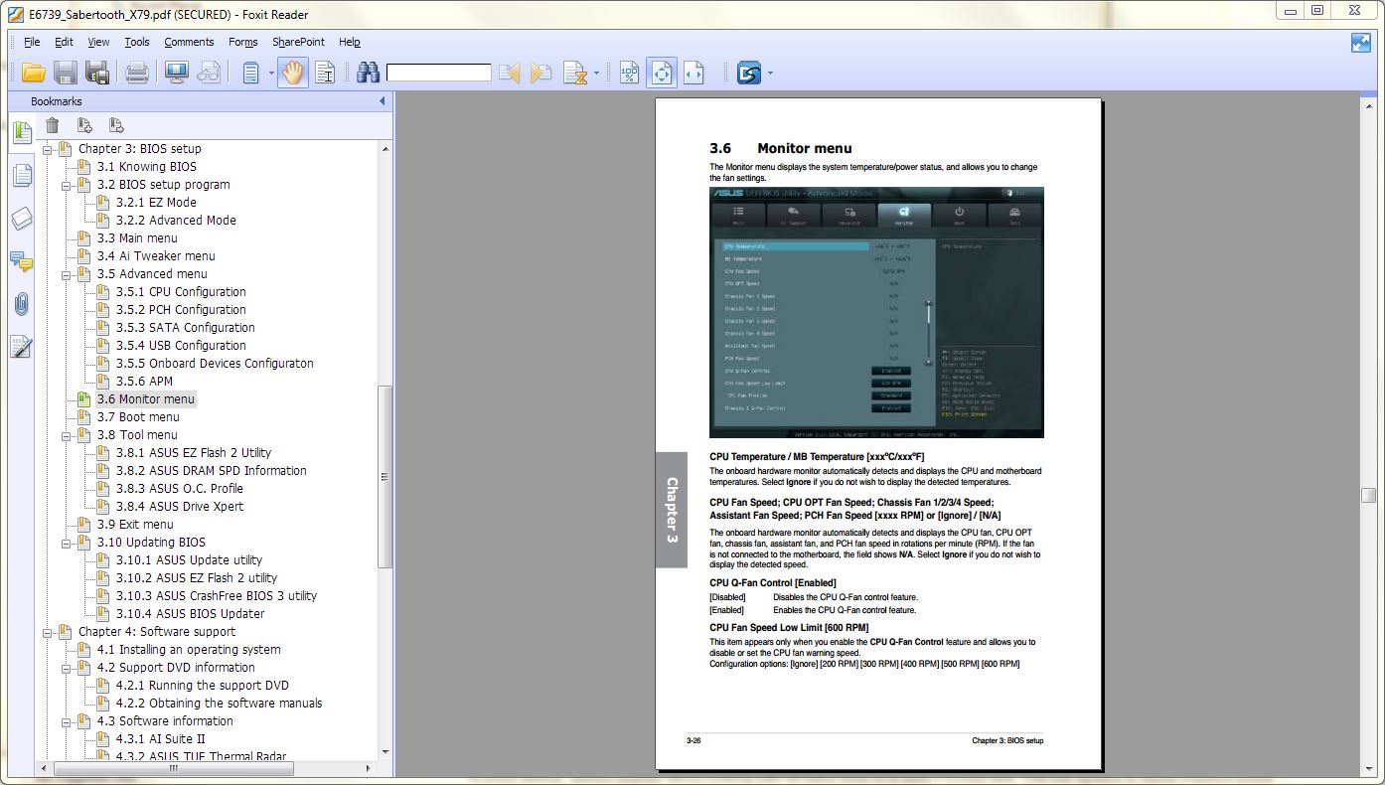Select the text selection tool
The image size is (1385, 785).
[325, 73]
